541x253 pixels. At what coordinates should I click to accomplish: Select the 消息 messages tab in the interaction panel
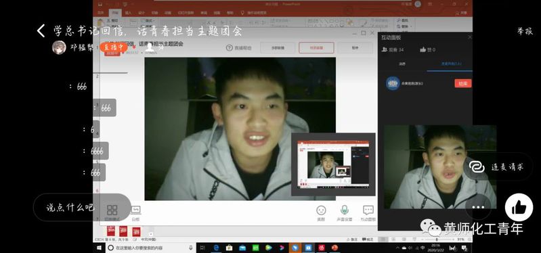pos(402,64)
